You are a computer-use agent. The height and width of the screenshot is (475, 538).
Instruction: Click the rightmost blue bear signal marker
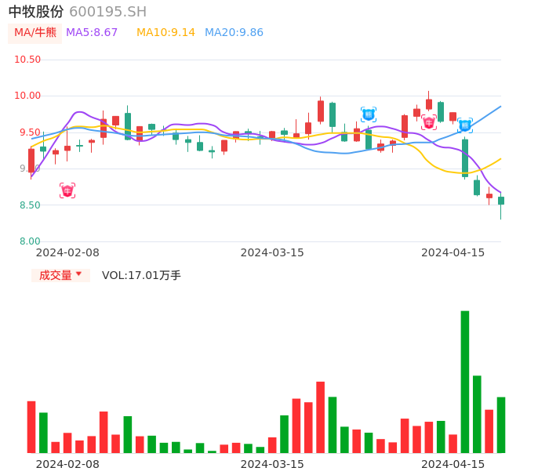tap(465, 125)
